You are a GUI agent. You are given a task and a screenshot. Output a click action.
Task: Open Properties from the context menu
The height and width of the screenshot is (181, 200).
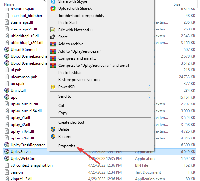[x=67, y=146]
